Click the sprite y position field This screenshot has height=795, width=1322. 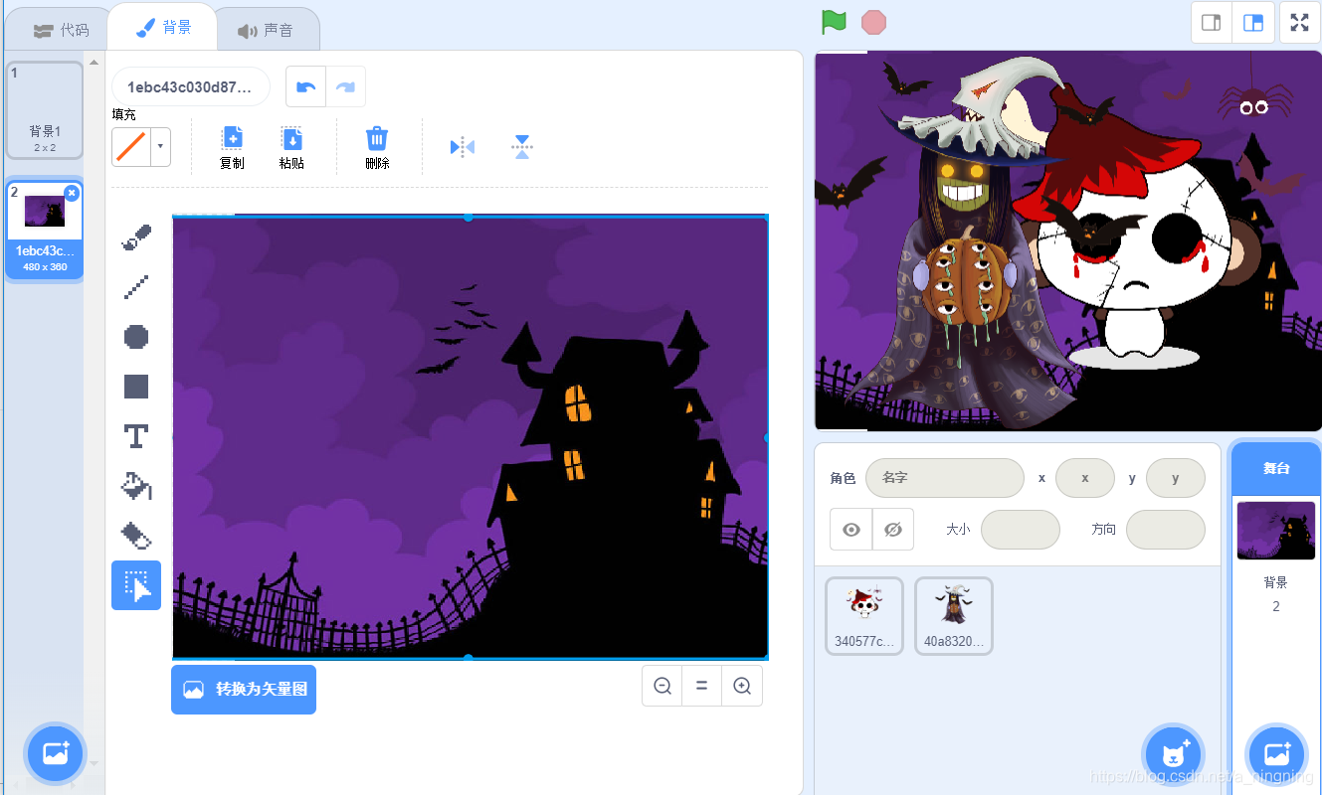tap(1176, 478)
